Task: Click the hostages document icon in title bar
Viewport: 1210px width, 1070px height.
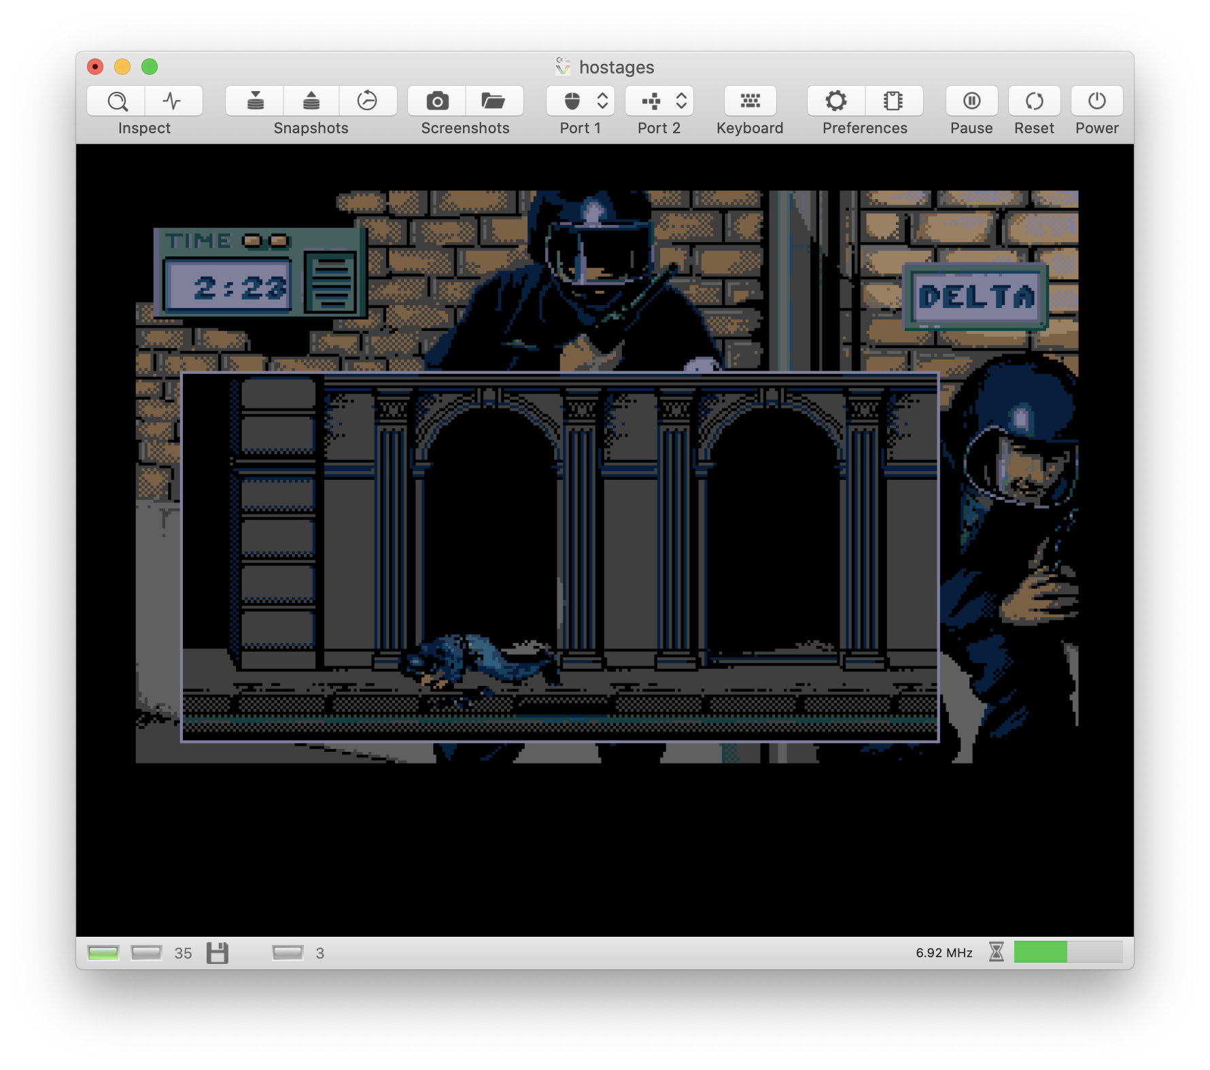Action: (x=563, y=66)
